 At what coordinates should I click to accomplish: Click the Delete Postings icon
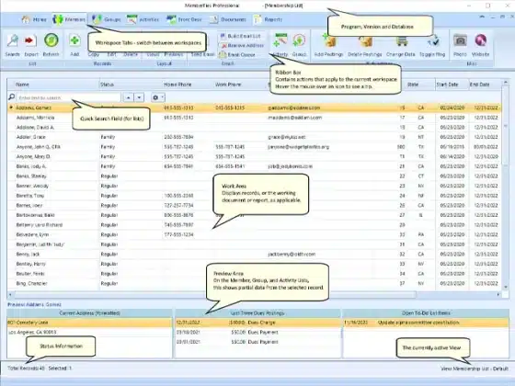[365, 41]
